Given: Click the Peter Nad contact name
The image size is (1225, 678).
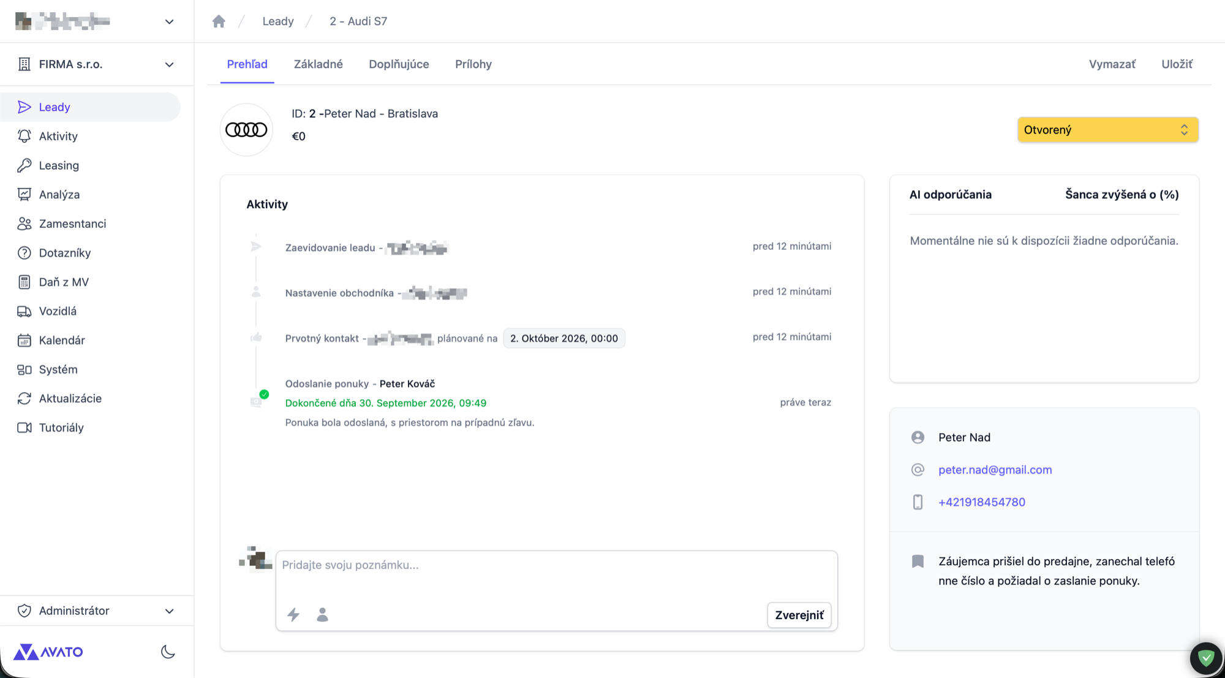Looking at the screenshot, I should [964, 437].
